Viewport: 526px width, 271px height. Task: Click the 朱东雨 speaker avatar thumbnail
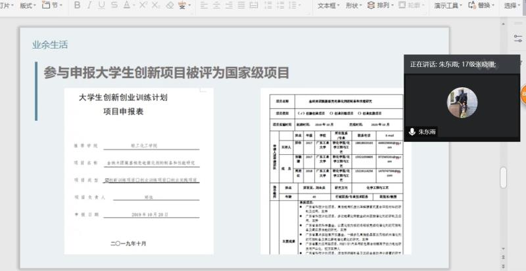pyautogui.click(x=462, y=102)
